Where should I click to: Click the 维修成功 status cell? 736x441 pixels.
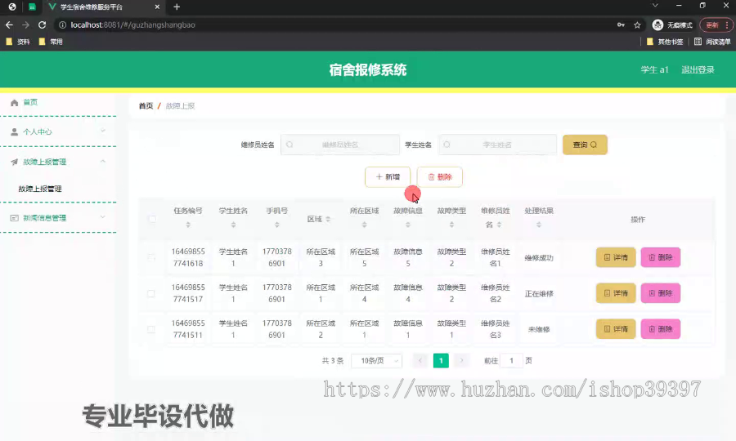click(539, 258)
